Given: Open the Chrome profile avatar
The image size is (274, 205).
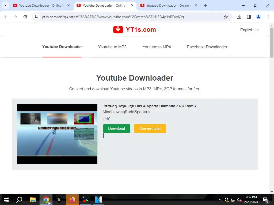Looking at the screenshot, I should (x=258, y=17).
